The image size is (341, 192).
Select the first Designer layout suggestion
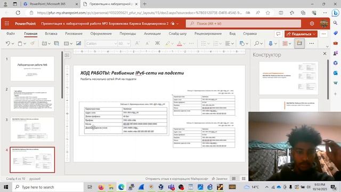288,78
